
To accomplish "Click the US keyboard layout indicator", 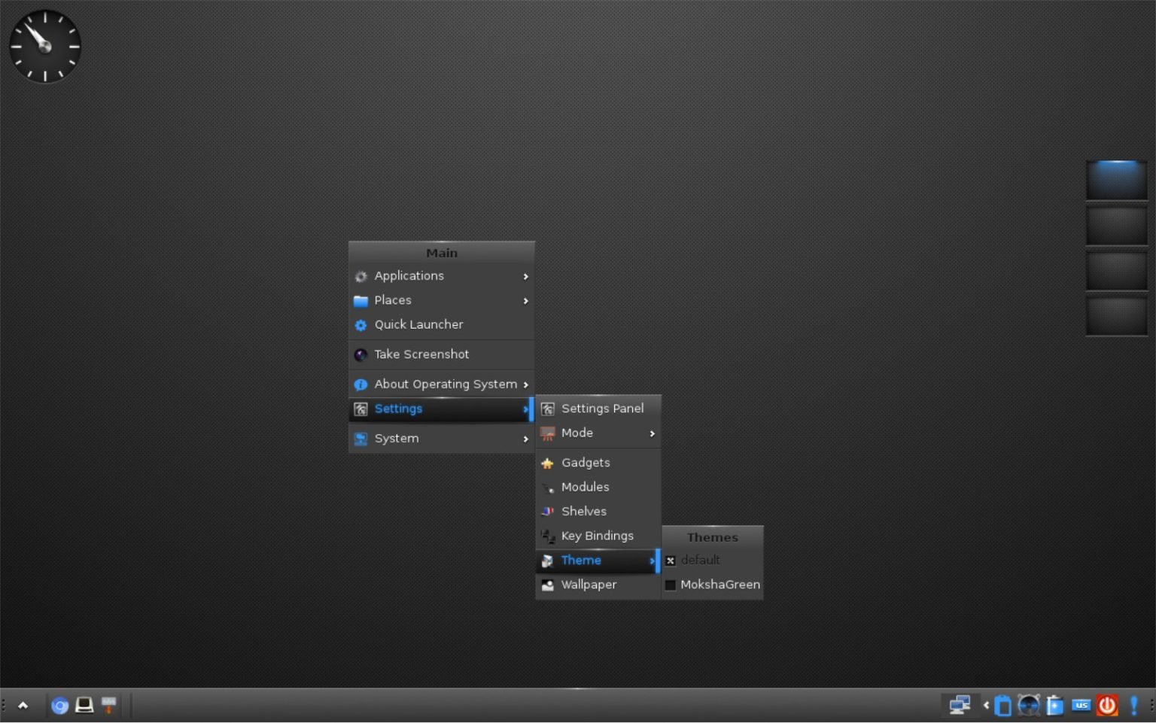I will click(1081, 706).
